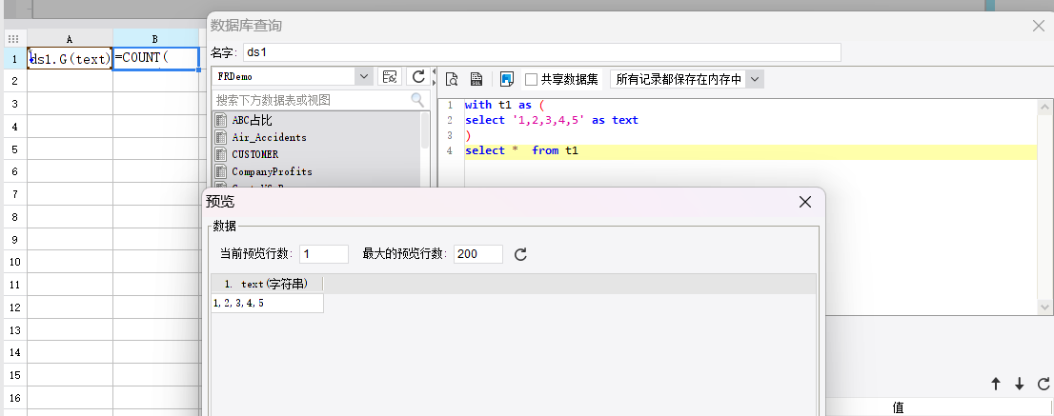The height and width of the screenshot is (416, 1054).
Task: Click row header 5 in the spreadsheet
Action: point(14,149)
